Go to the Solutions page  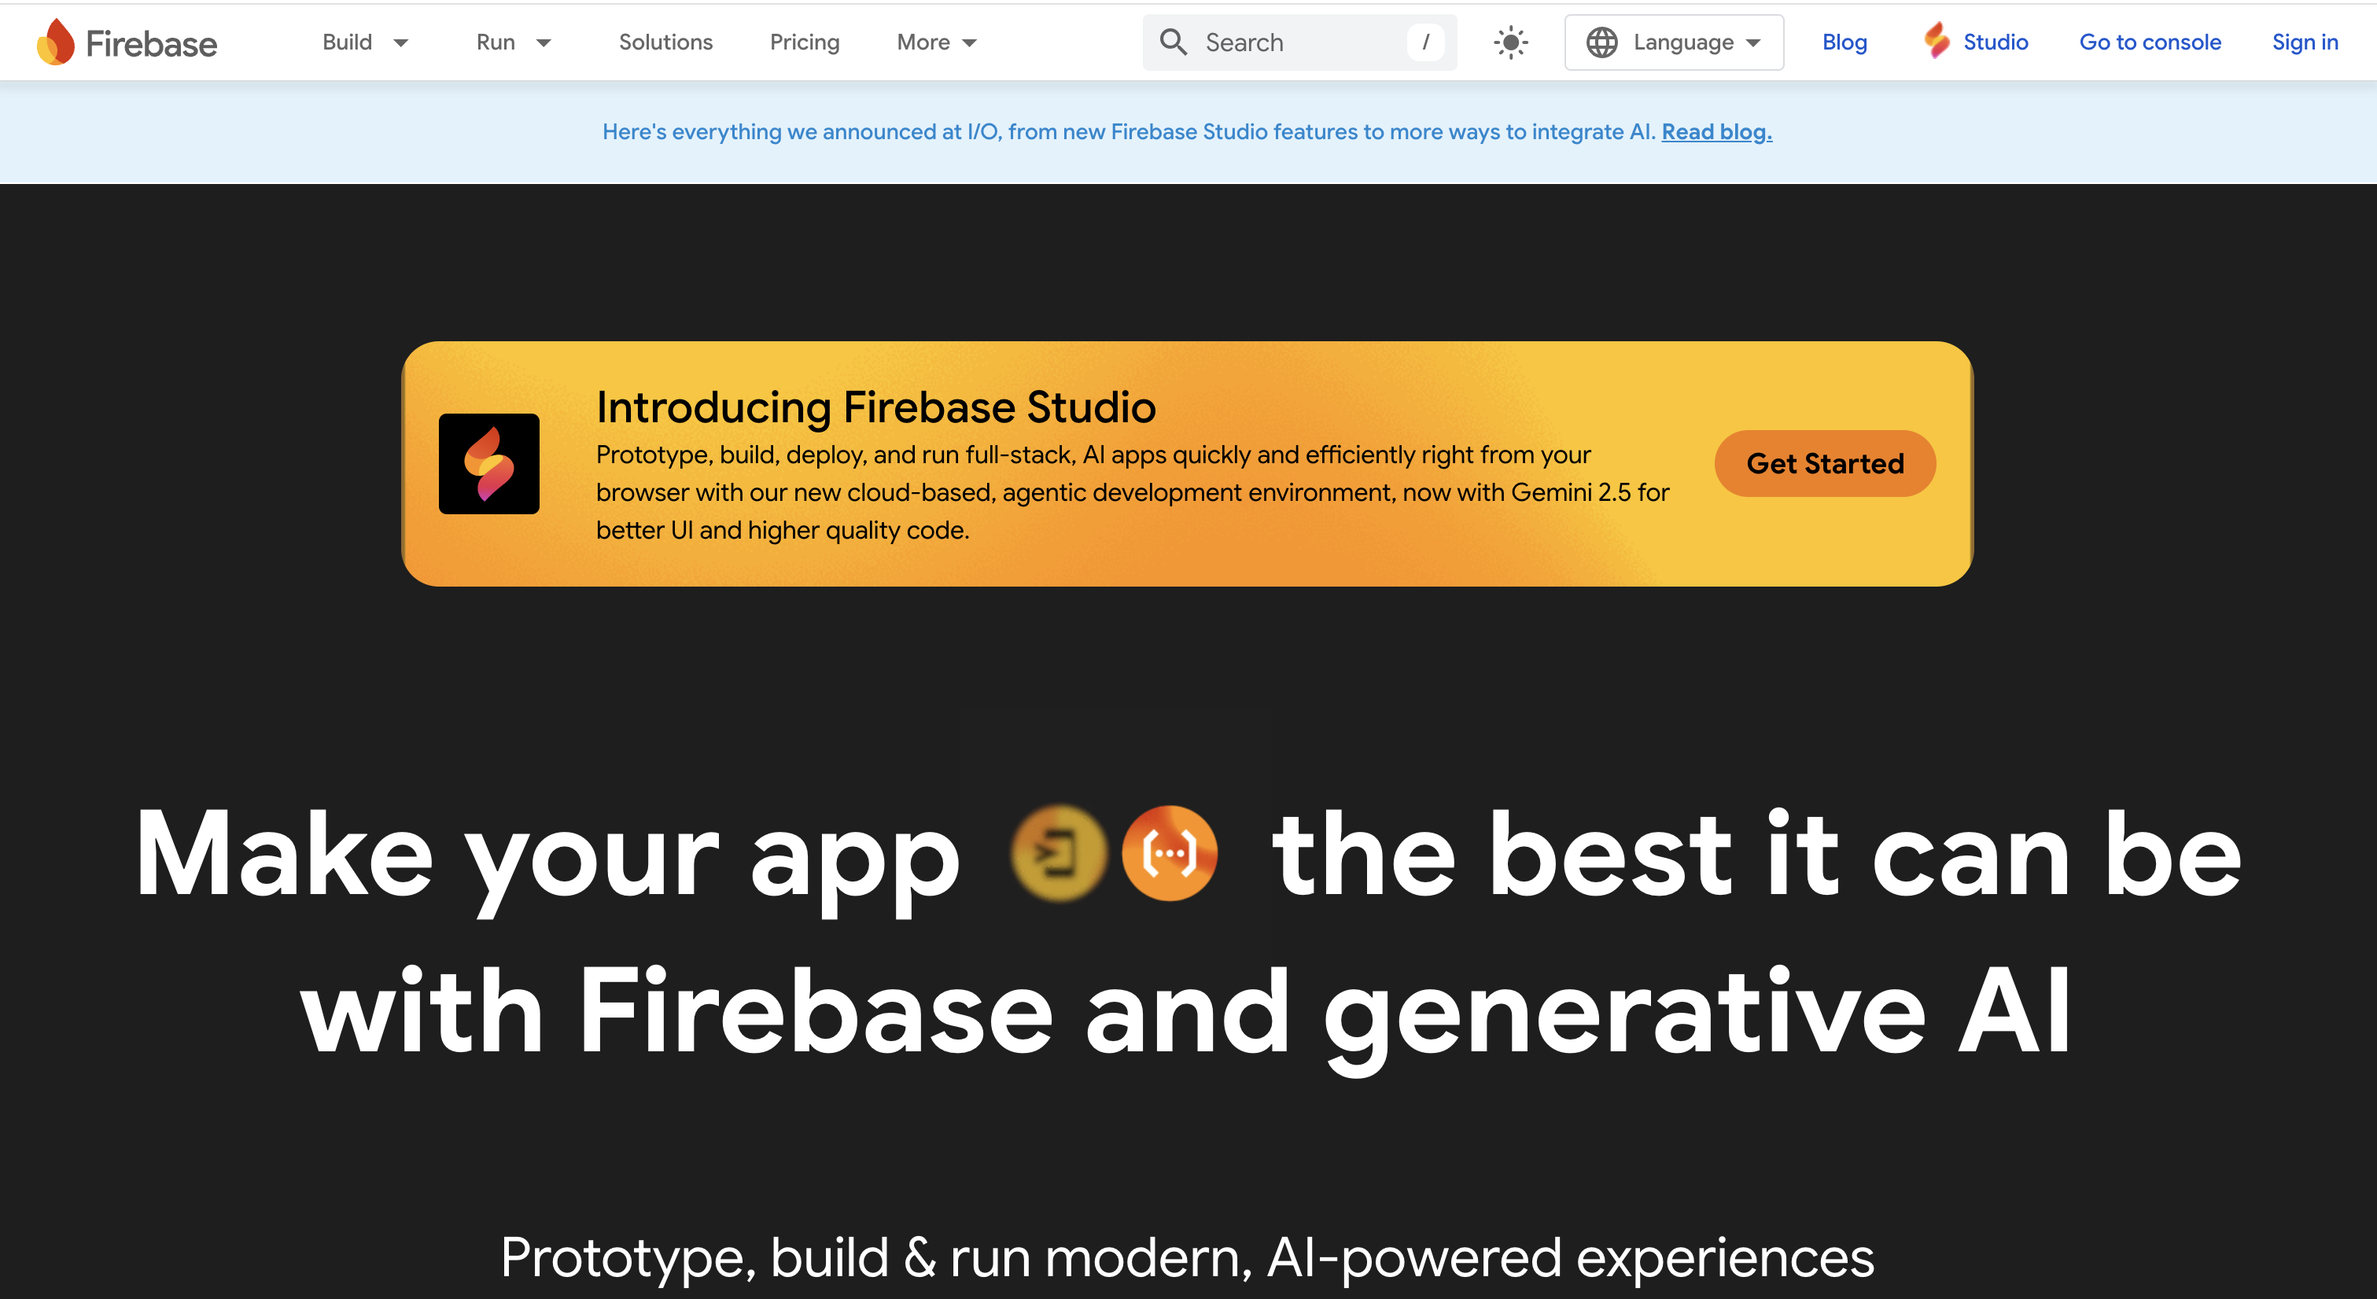pyautogui.click(x=665, y=42)
